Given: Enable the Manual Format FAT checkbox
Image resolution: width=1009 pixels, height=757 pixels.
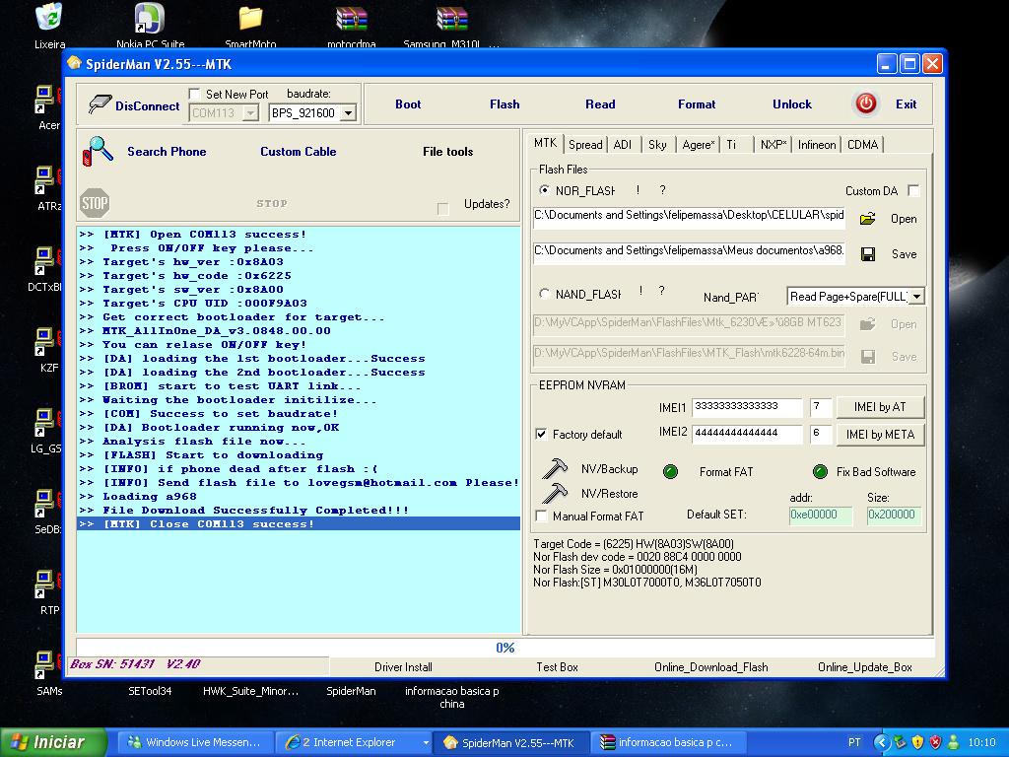Looking at the screenshot, I should pos(541,516).
